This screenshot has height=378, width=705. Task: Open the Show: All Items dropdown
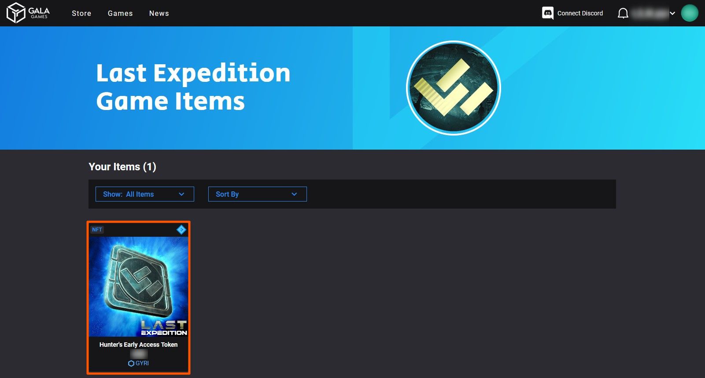click(x=145, y=194)
